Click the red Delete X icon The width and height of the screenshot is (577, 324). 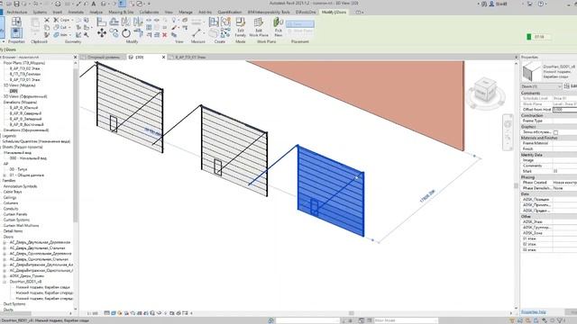point(164,35)
